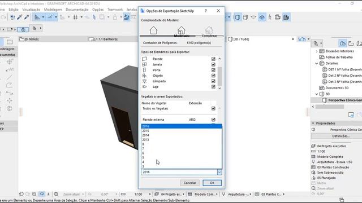Click the dialog help question mark

pyautogui.click(x=206, y=11)
